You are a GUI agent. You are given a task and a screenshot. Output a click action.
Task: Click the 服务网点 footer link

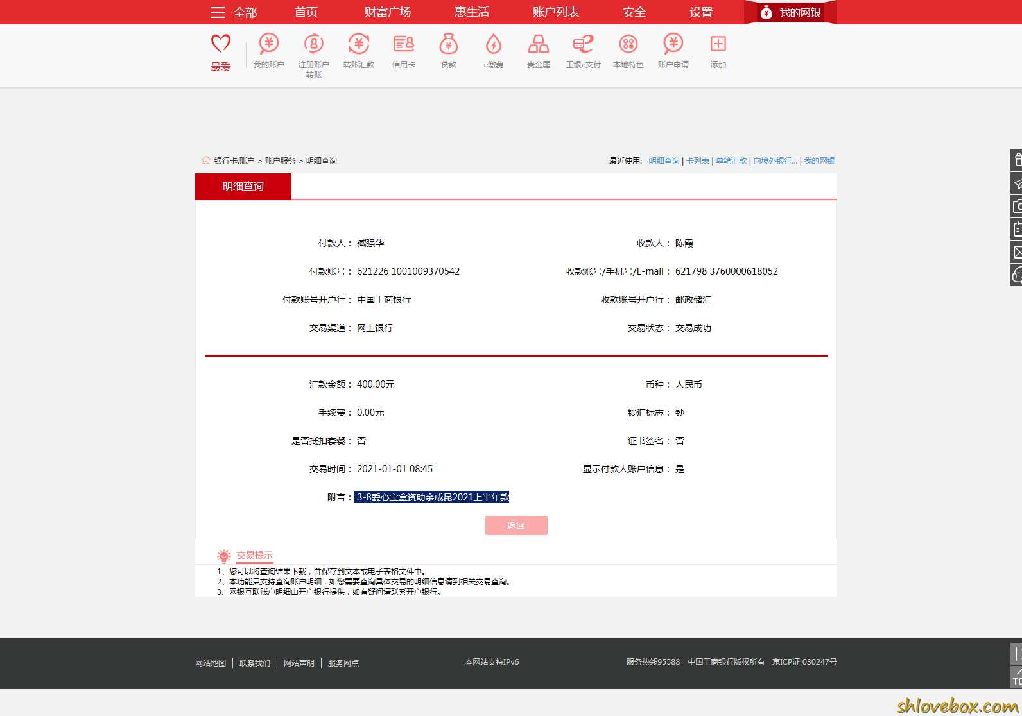[x=343, y=663]
